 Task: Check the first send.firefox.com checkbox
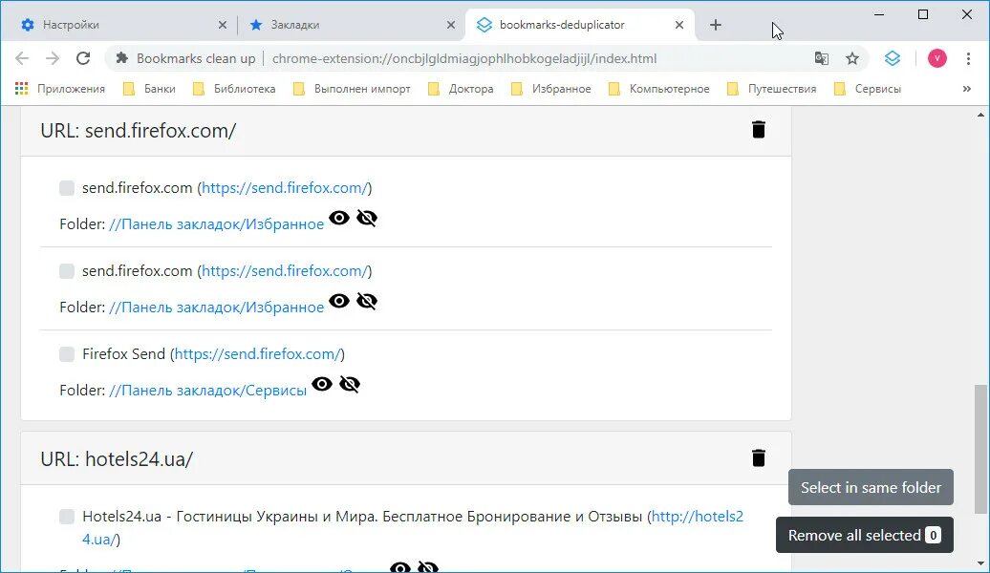pos(66,187)
